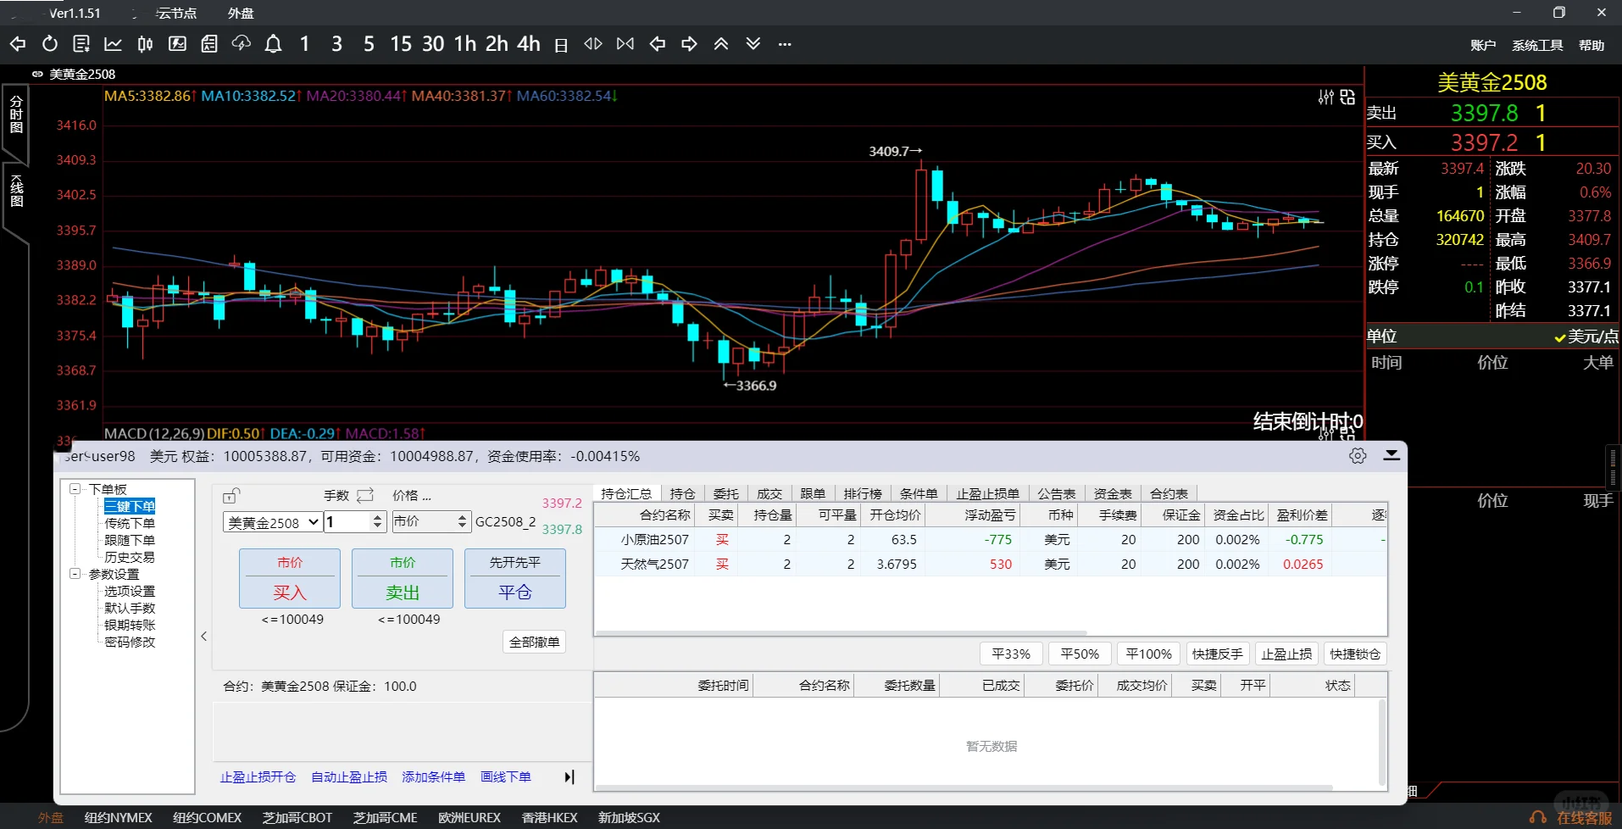Image resolution: width=1622 pixels, height=829 pixels.
Task: Shift chart right with the right arrow icon
Action: click(x=689, y=44)
